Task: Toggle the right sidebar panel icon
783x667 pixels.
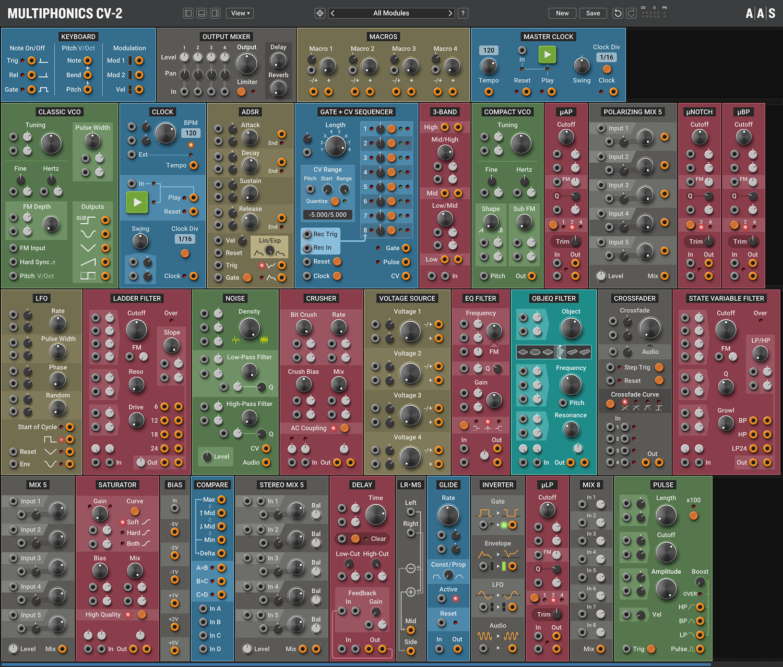Action: click(215, 13)
